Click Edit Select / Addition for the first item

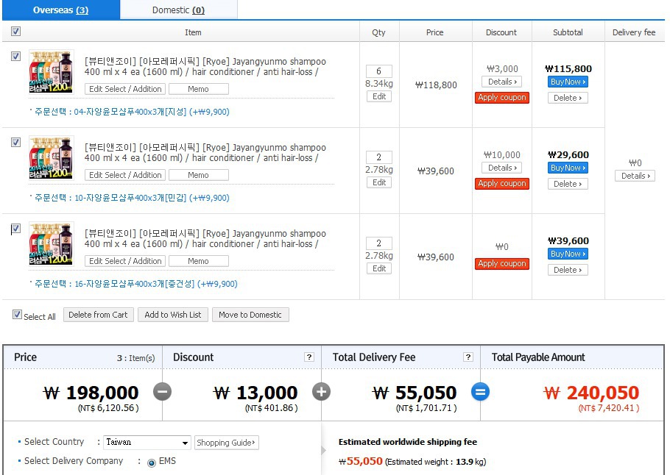tap(125, 89)
